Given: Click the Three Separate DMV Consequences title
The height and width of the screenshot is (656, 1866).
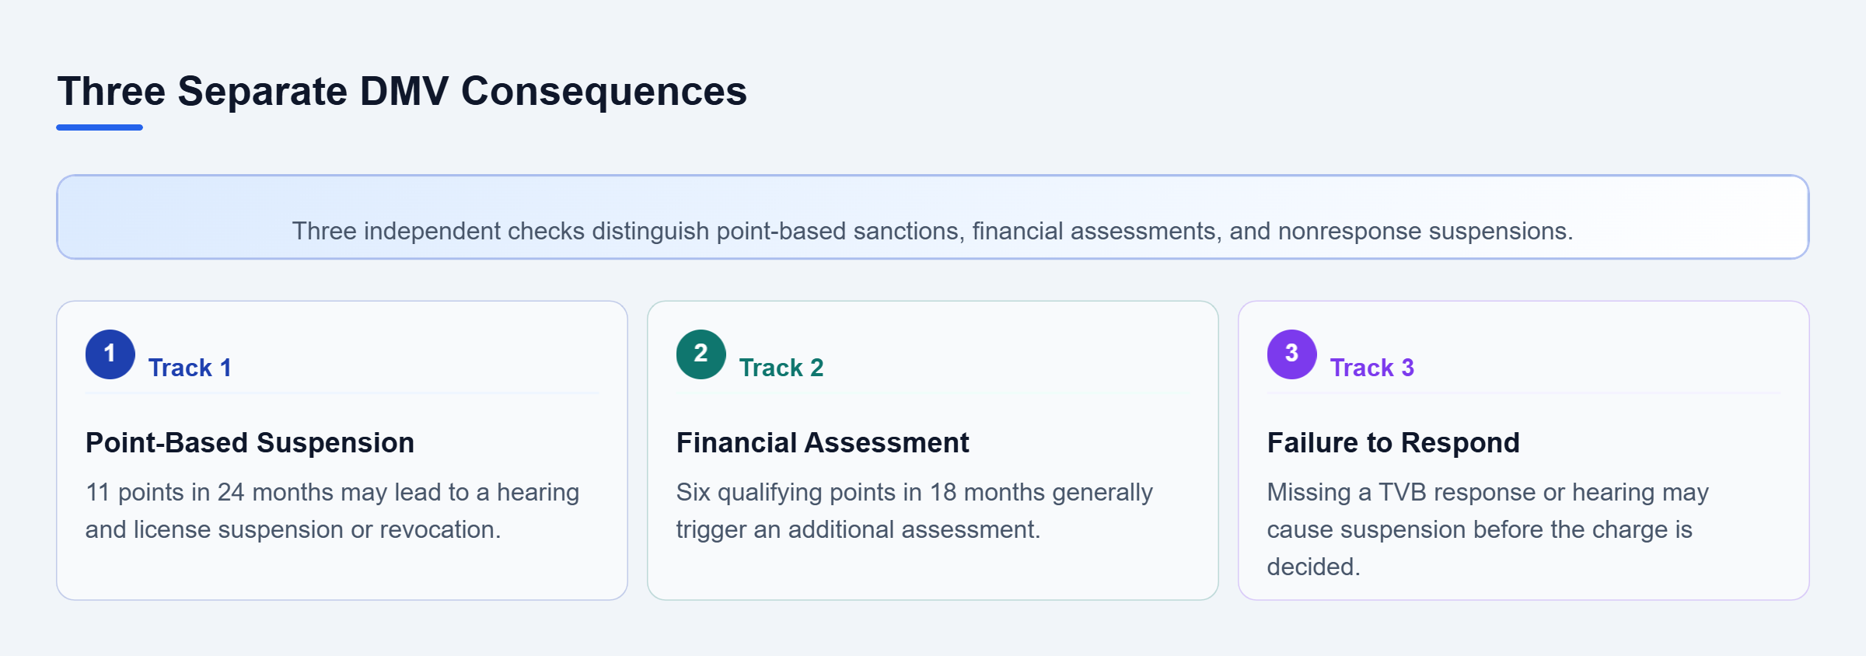Looking at the screenshot, I should [x=402, y=91].
